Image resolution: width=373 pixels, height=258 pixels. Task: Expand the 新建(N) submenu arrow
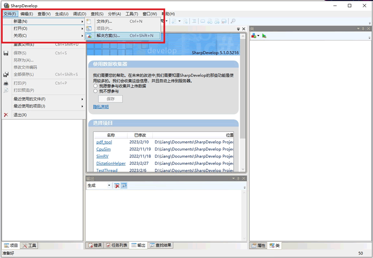83,21
